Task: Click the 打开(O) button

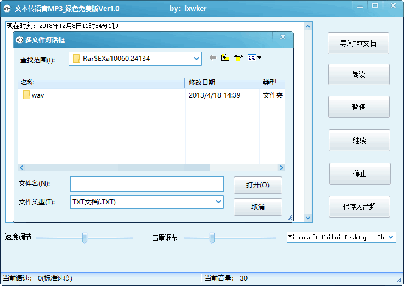Action: pos(257,185)
